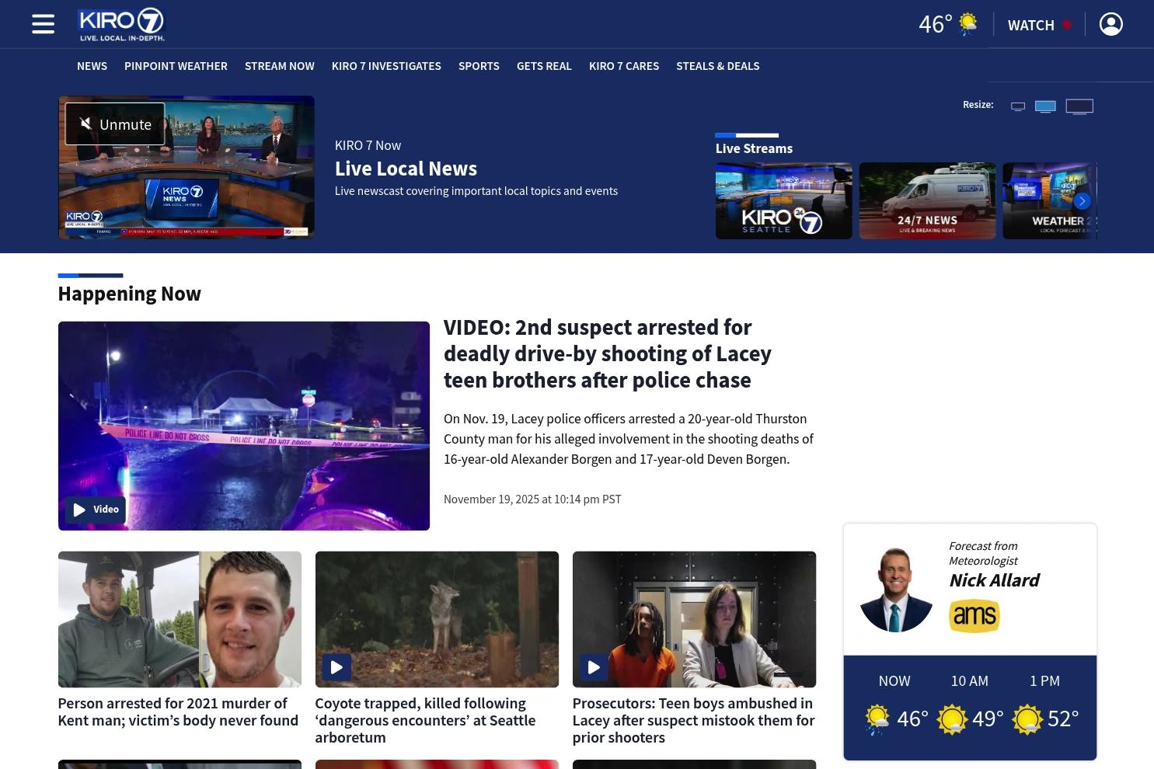Click Nick Allard's portrait photo
Image resolution: width=1154 pixels, height=769 pixels.
pyautogui.click(x=896, y=588)
